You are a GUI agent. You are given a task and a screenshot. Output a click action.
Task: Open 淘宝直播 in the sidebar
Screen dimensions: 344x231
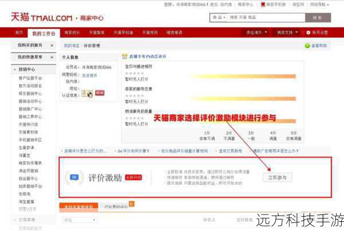[26, 201]
